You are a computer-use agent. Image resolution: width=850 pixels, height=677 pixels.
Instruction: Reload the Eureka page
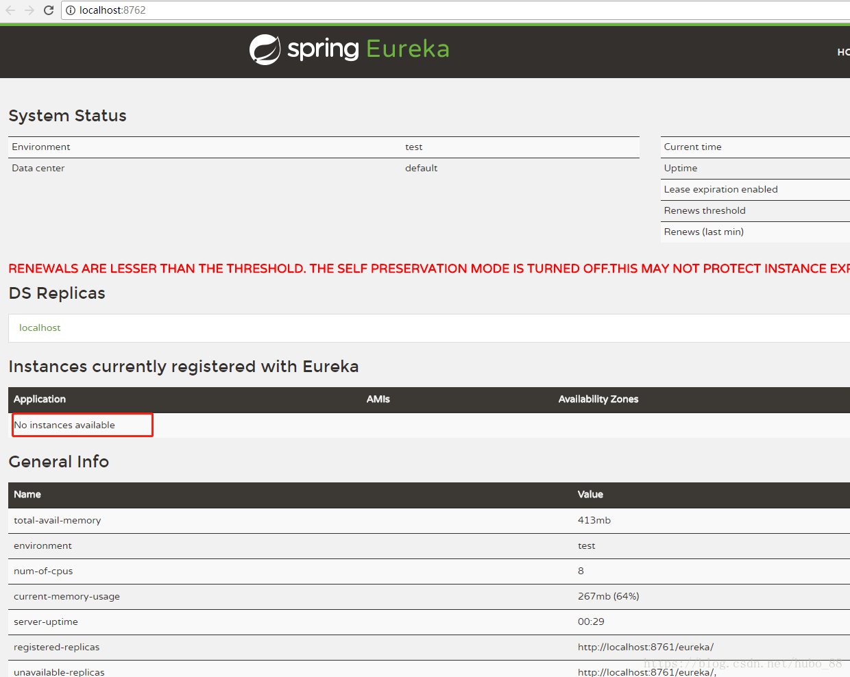(x=48, y=10)
